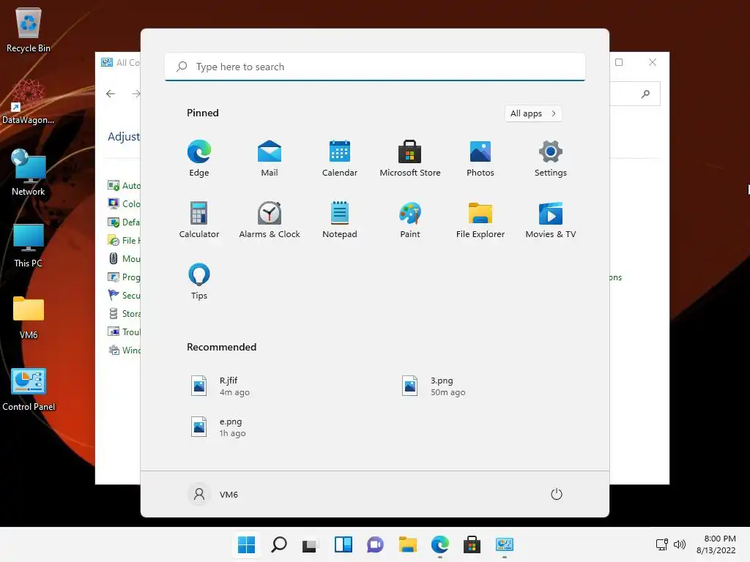This screenshot has width=750, height=562.
Task: Open recommended file R.jfif
Action: click(220, 386)
